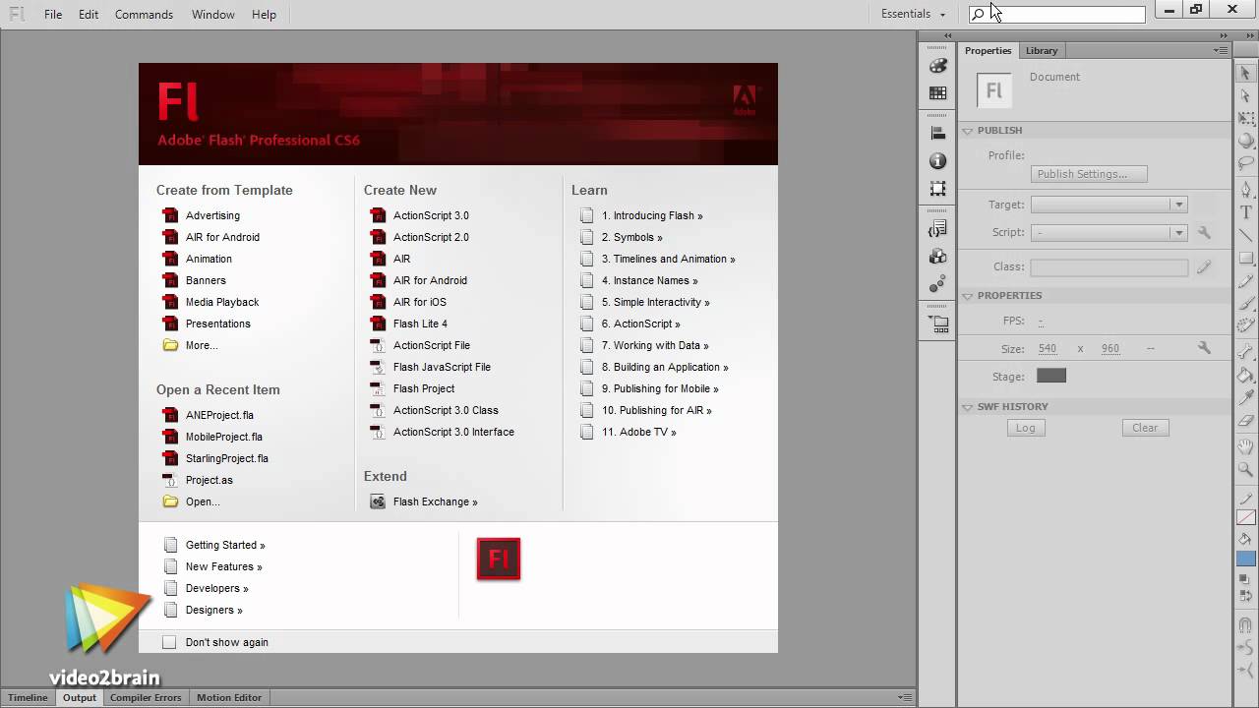The image size is (1259, 708).
Task: Toggle Snap to Objects magnet
Action: pos(1245,625)
